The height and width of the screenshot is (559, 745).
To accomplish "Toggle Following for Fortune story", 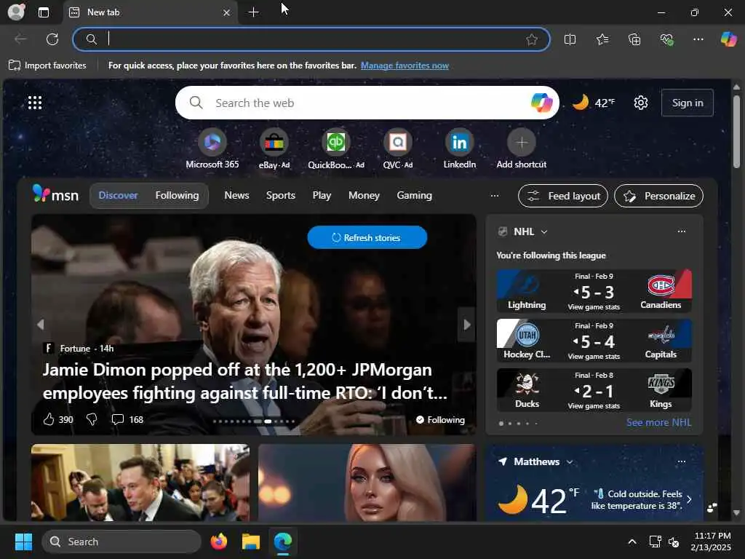I will click(440, 420).
